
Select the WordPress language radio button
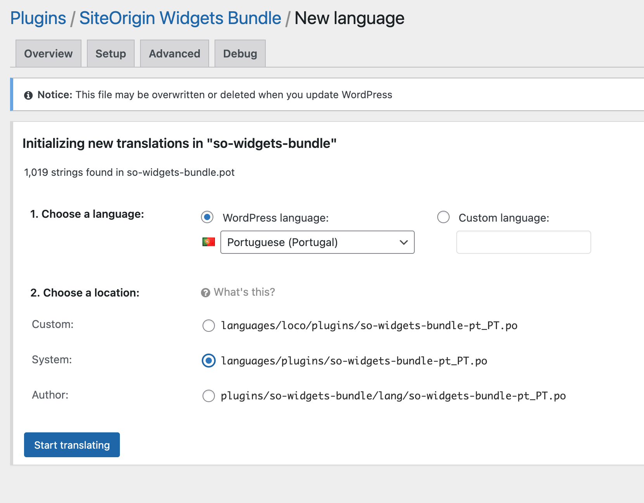point(207,217)
